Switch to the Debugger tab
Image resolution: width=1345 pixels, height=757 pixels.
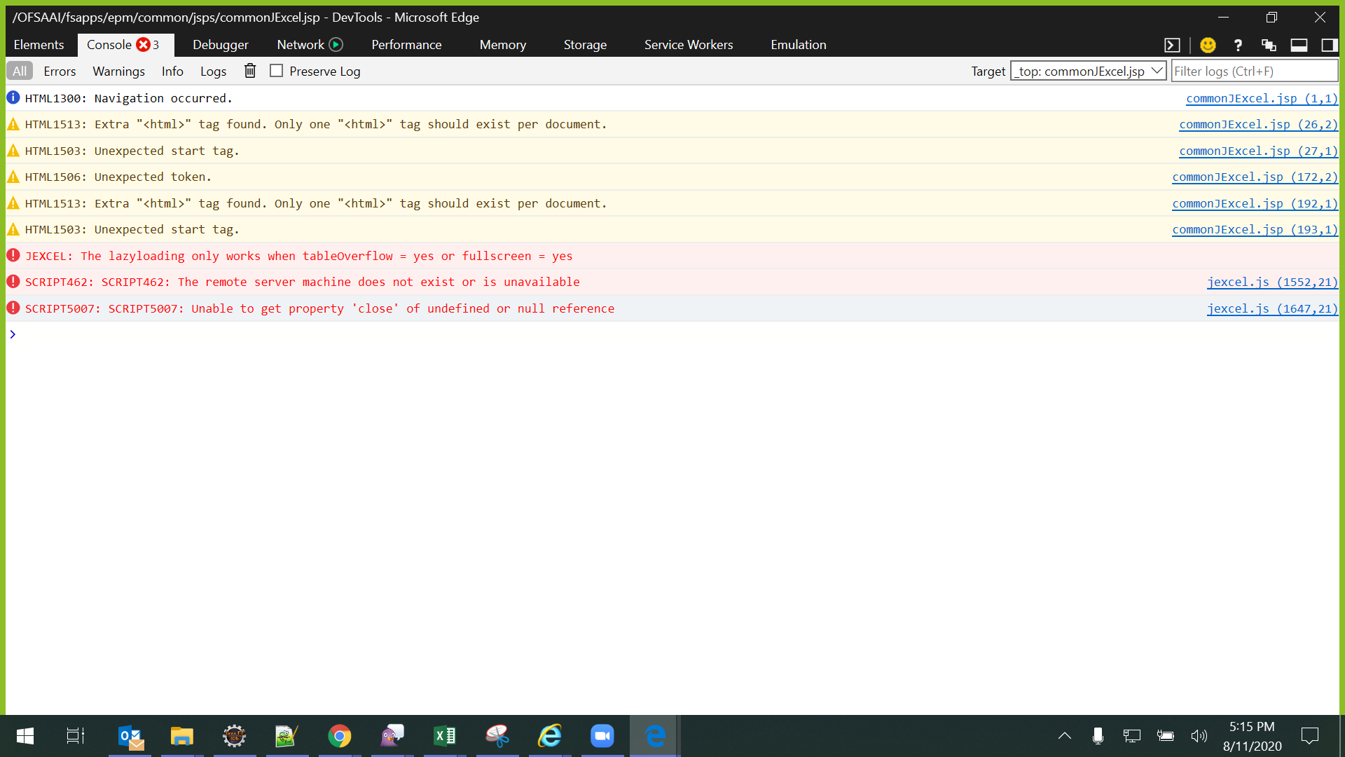click(x=220, y=44)
